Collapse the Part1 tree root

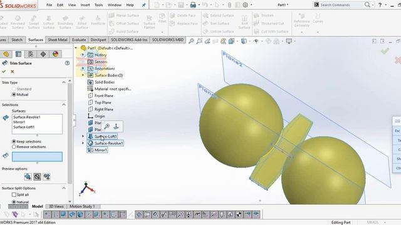[x=76, y=48]
